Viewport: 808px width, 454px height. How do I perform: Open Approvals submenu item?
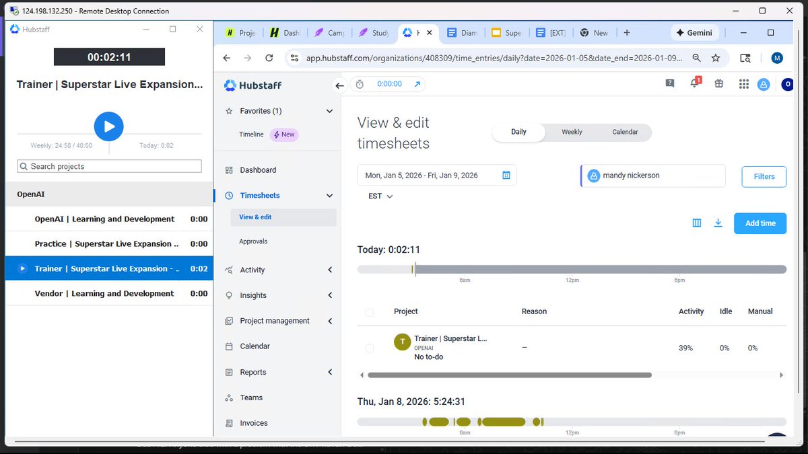(253, 241)
